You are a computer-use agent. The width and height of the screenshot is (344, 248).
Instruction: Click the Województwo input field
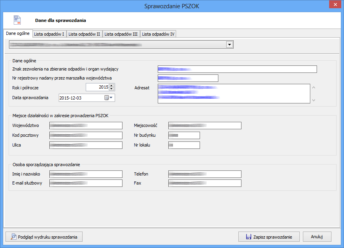point(86,125)
